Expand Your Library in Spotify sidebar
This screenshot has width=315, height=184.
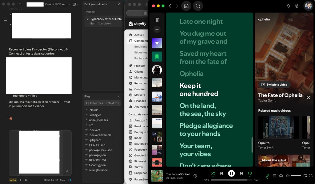(x=157, y=20)
